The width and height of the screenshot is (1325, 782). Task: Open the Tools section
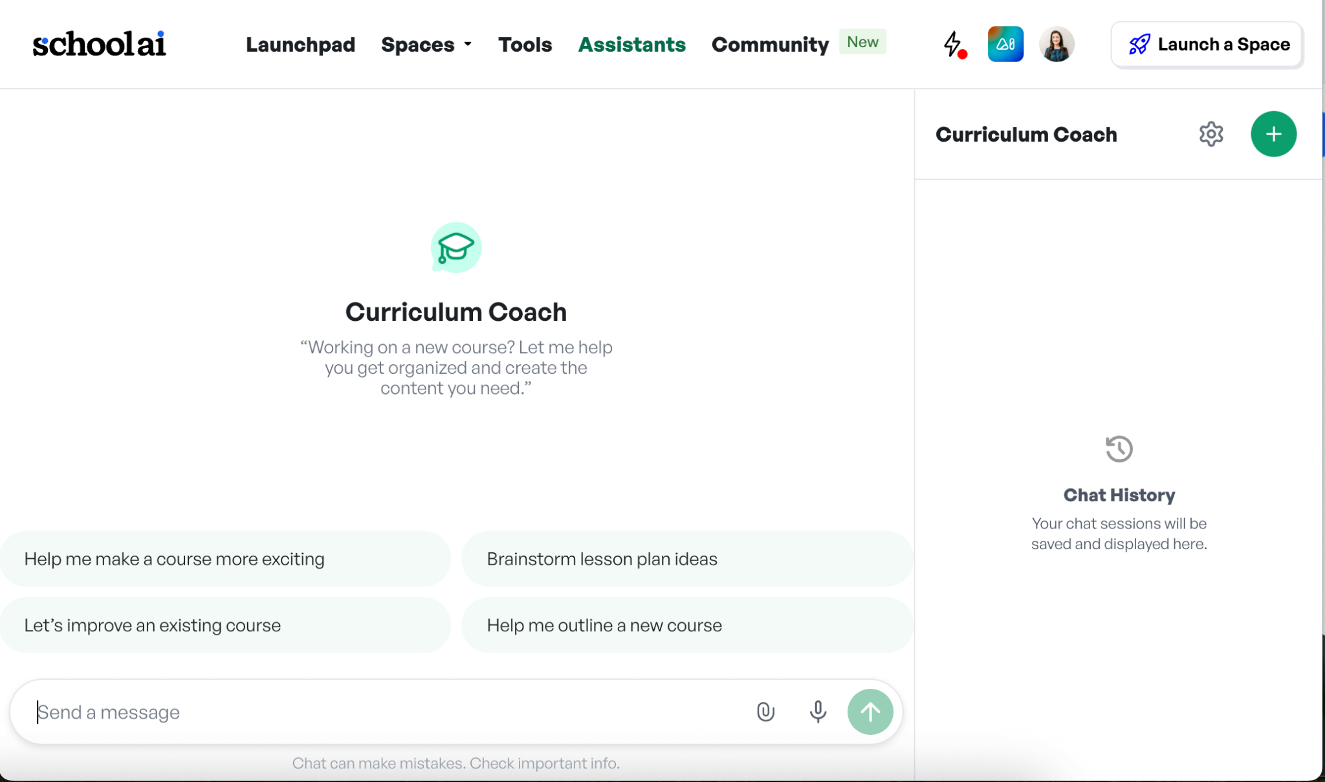pyautogui.click(x=525, y=45)
